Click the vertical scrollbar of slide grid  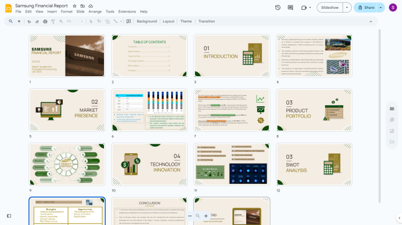pos(379,116)
